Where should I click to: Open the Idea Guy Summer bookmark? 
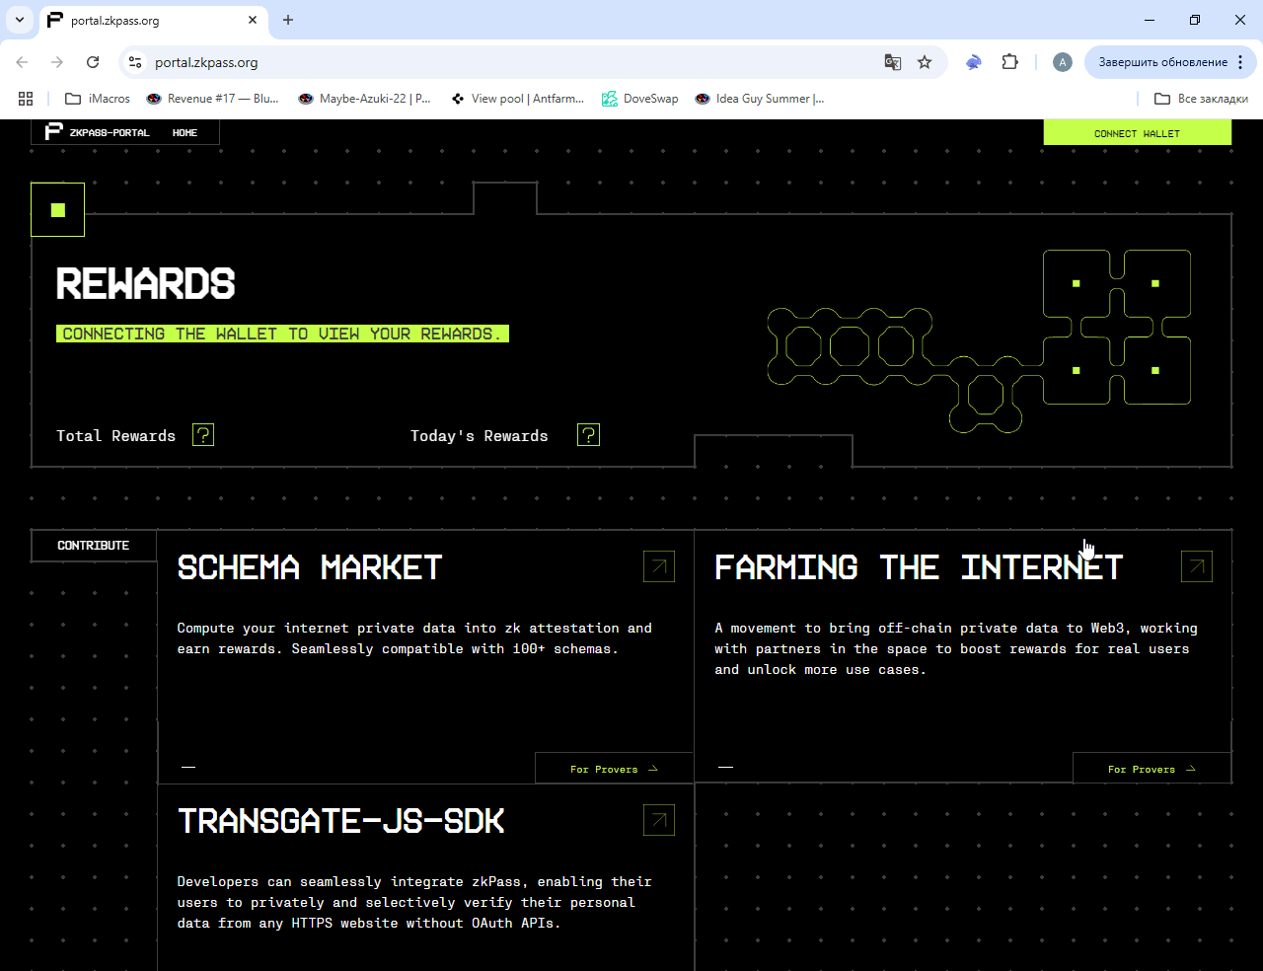coord(760,99)
